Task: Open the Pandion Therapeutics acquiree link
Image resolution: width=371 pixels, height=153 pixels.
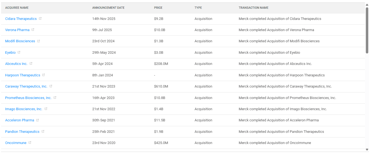Action: 22,132
